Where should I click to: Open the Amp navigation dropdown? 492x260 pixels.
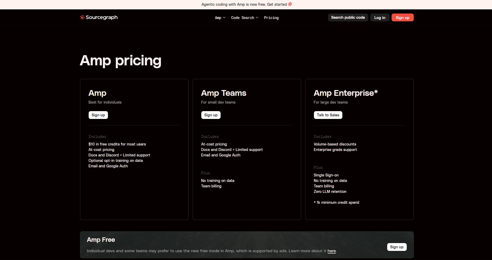(218, 18)
